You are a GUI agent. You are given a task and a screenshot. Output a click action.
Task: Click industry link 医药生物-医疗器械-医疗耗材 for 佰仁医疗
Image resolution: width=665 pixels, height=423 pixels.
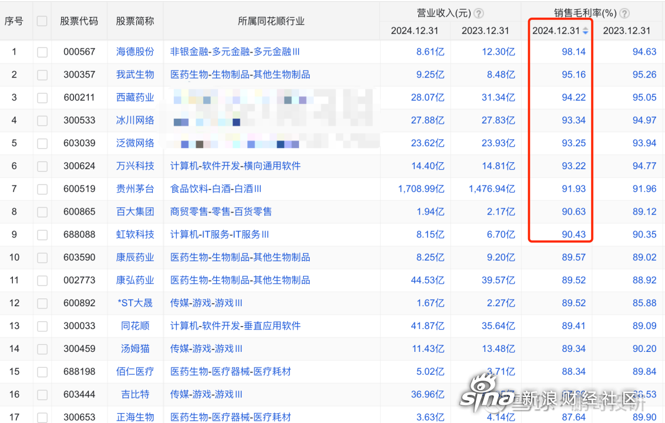[x=231, y=372]
